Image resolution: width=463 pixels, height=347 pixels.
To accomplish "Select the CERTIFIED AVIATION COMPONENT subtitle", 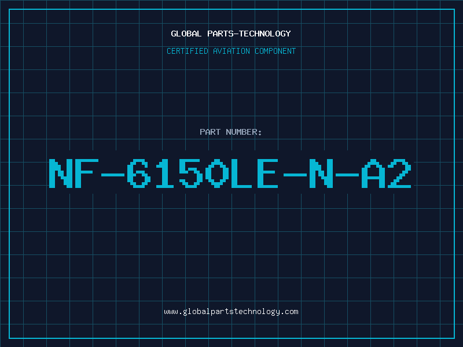I will [x=231, y=51].
